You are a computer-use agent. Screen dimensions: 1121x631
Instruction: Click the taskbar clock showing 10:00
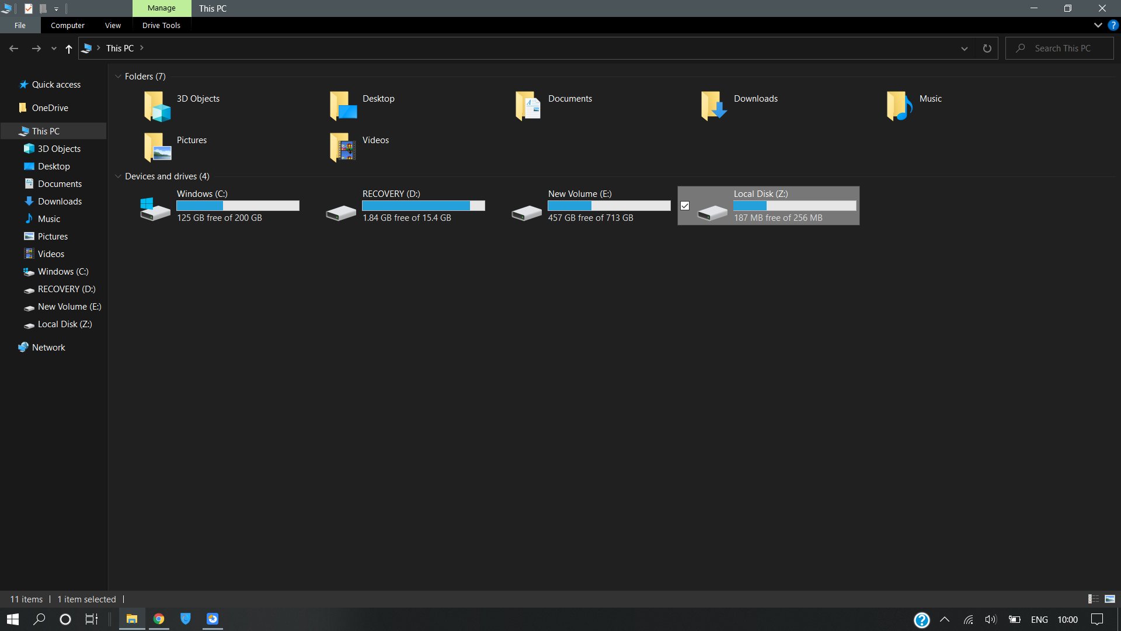pyautogui.click(x=1067, y=619)
